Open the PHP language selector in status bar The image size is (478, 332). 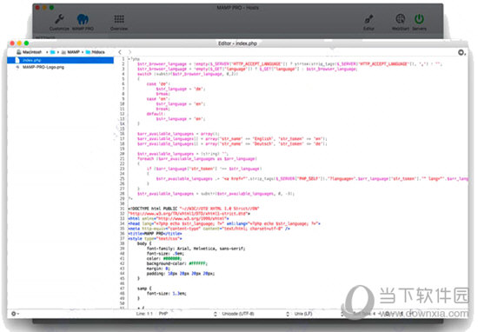[x=163, y=314]
